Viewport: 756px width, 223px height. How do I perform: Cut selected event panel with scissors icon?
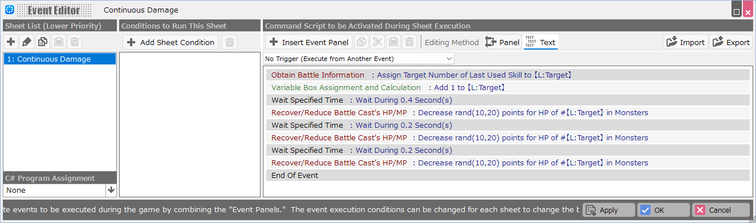click(x=377, y=42)
